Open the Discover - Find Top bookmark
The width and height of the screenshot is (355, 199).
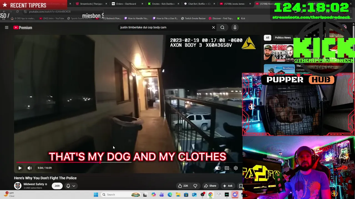tap(221, 18)
